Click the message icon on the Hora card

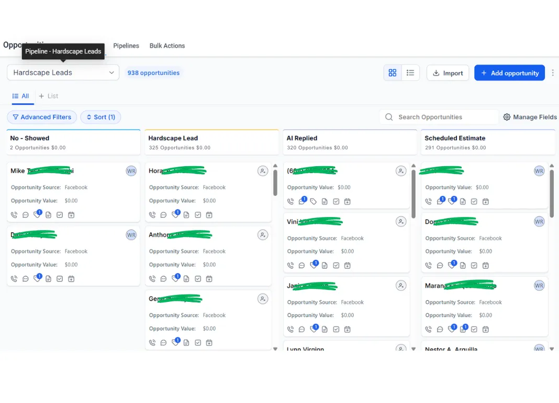(164, 215)
